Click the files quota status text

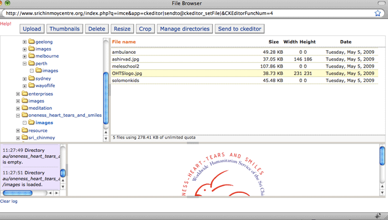click(154, 137)
